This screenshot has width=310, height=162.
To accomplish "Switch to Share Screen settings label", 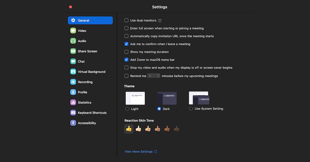I will coord(88,51).
